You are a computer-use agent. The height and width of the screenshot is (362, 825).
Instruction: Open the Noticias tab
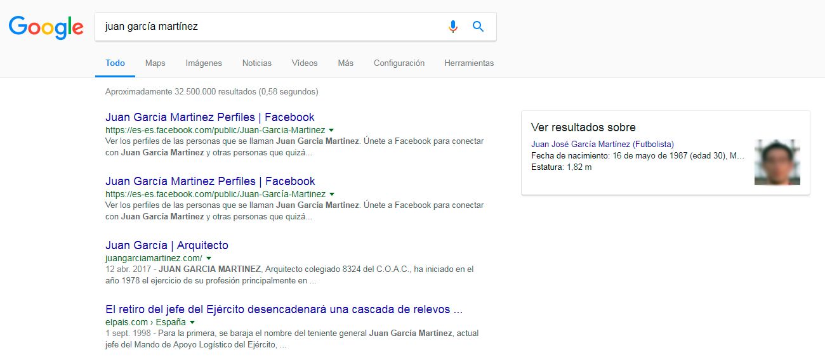click(256, 63)
